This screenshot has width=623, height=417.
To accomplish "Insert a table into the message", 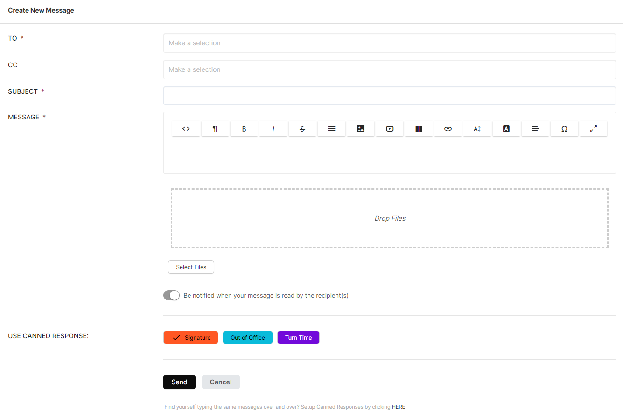I will point(419,129).
